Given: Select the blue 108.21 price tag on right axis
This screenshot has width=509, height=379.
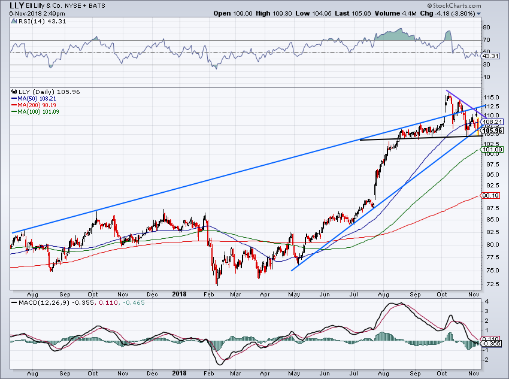Looking at the screenshot, I should click(490, 122).
